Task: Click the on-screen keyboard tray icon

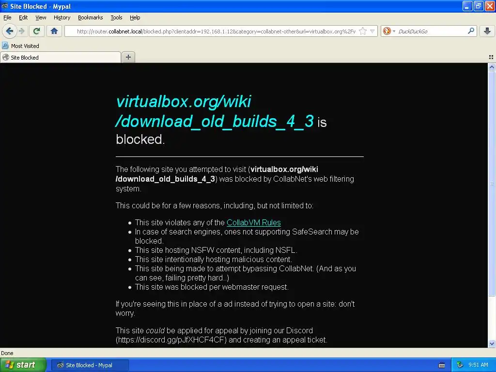Action: pos(442,365)
